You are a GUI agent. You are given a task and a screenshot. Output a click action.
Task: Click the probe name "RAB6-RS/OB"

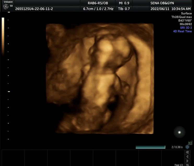[98, 3]
